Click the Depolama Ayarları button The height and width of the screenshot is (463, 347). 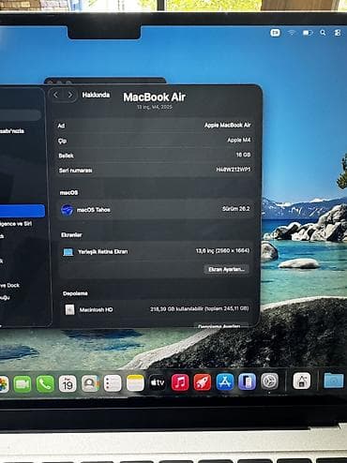click(x=220, y=326)
